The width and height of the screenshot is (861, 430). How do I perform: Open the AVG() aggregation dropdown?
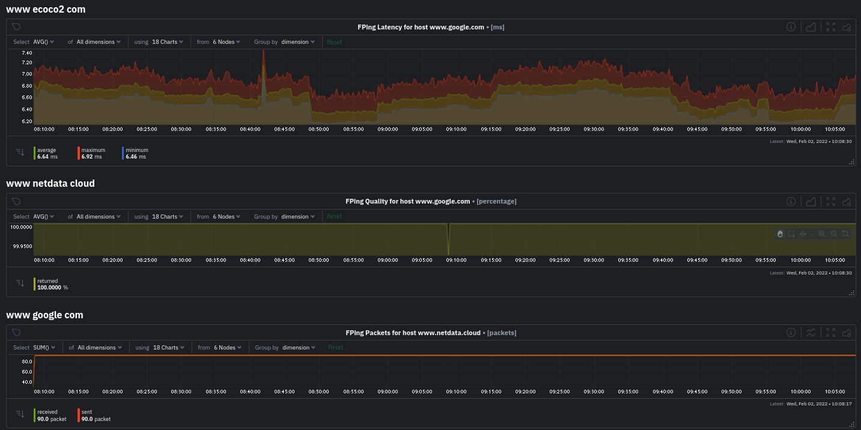pyautogui.click(x=43, y=41)
